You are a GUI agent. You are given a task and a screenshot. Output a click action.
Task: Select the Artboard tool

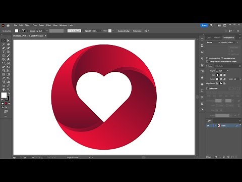pos(4,85)
